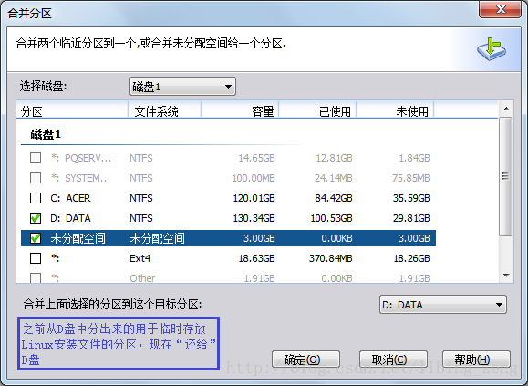Click the 370.84MB used value
Image resolution: width=528 pixels, height=386 pixels.
point(331,258)
